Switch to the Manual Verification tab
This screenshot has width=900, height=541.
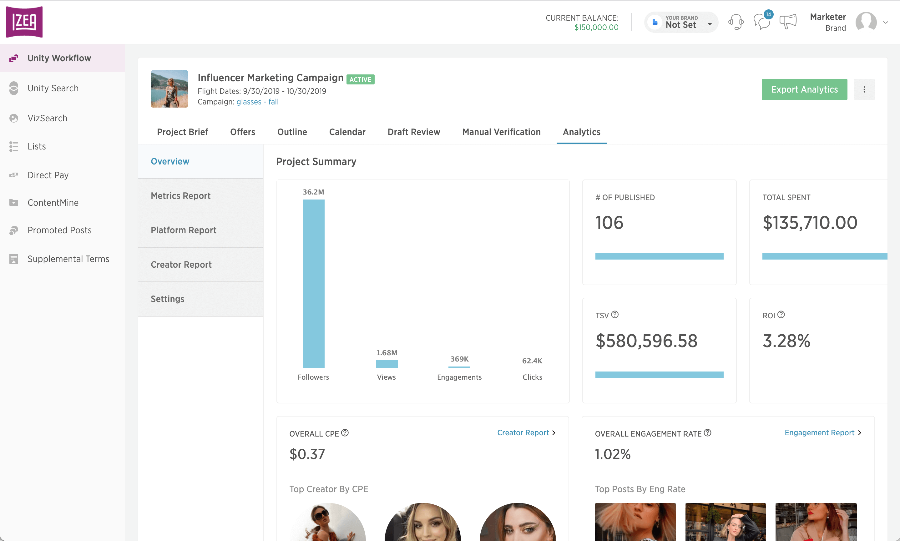(501, 132)
